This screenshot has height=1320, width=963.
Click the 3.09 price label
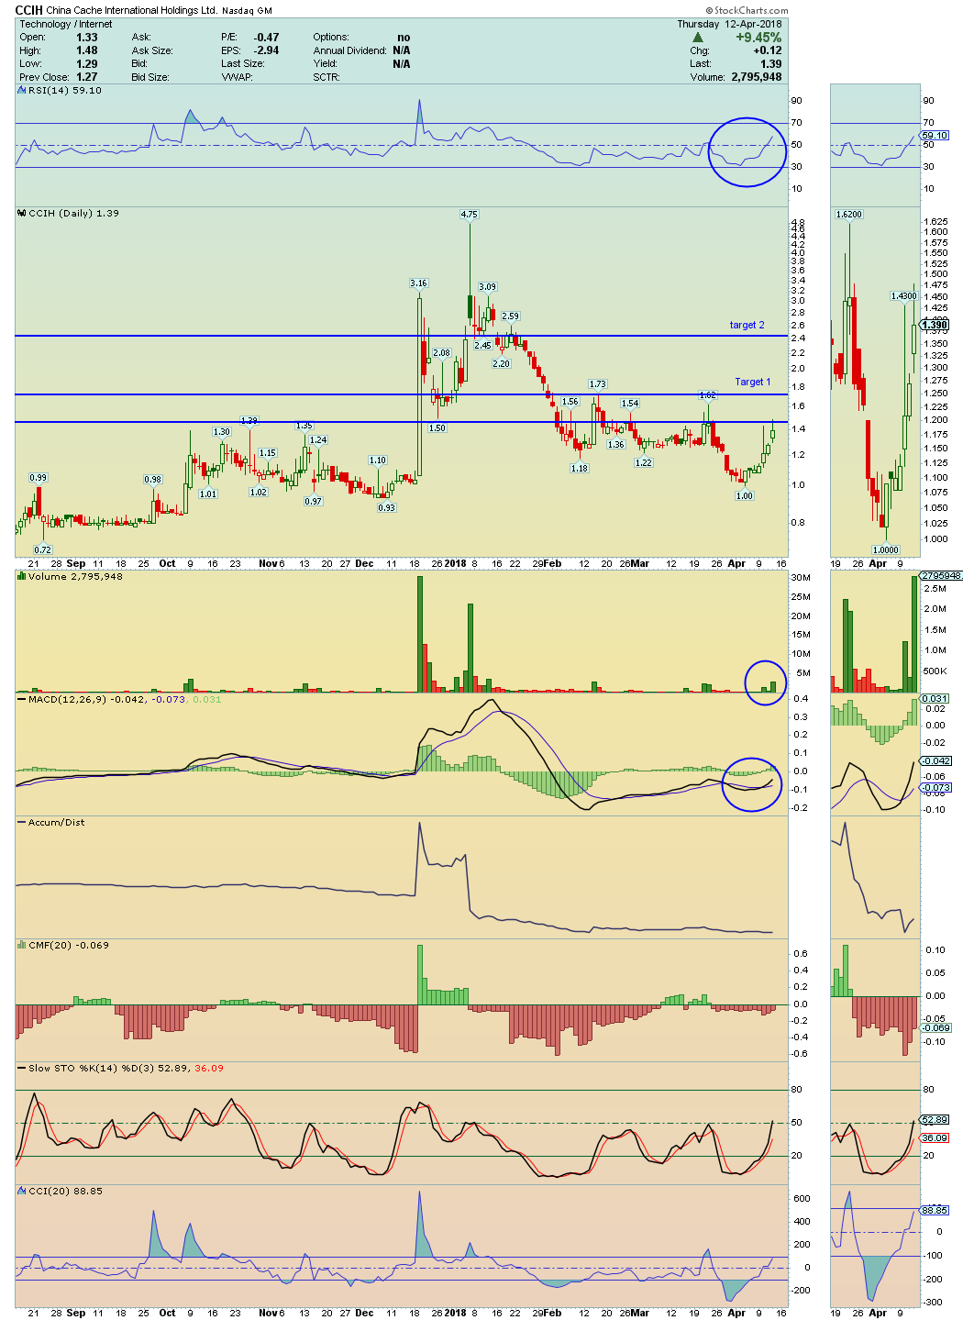pos(487,286)
